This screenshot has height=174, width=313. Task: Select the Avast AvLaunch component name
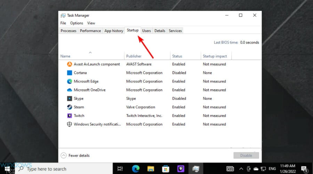tap(97, 64)
